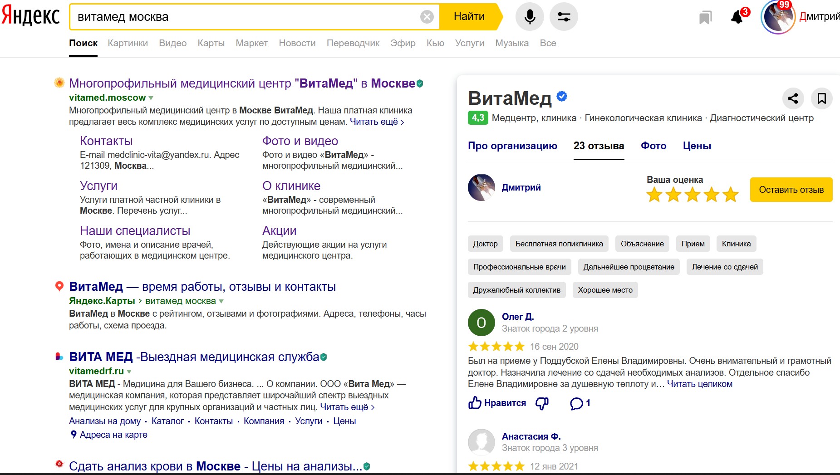Open the Картинки search tab

pos(128,43)
